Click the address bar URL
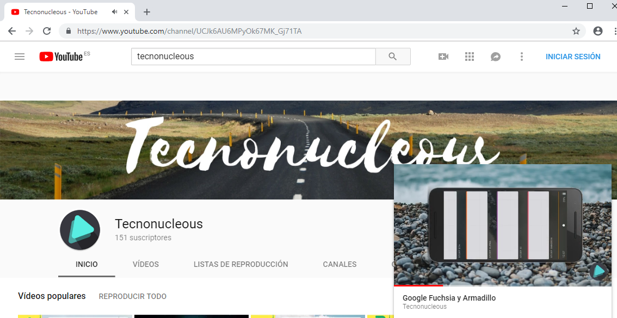The width and height of the screenshot is (617, 318). pos(189,31)
